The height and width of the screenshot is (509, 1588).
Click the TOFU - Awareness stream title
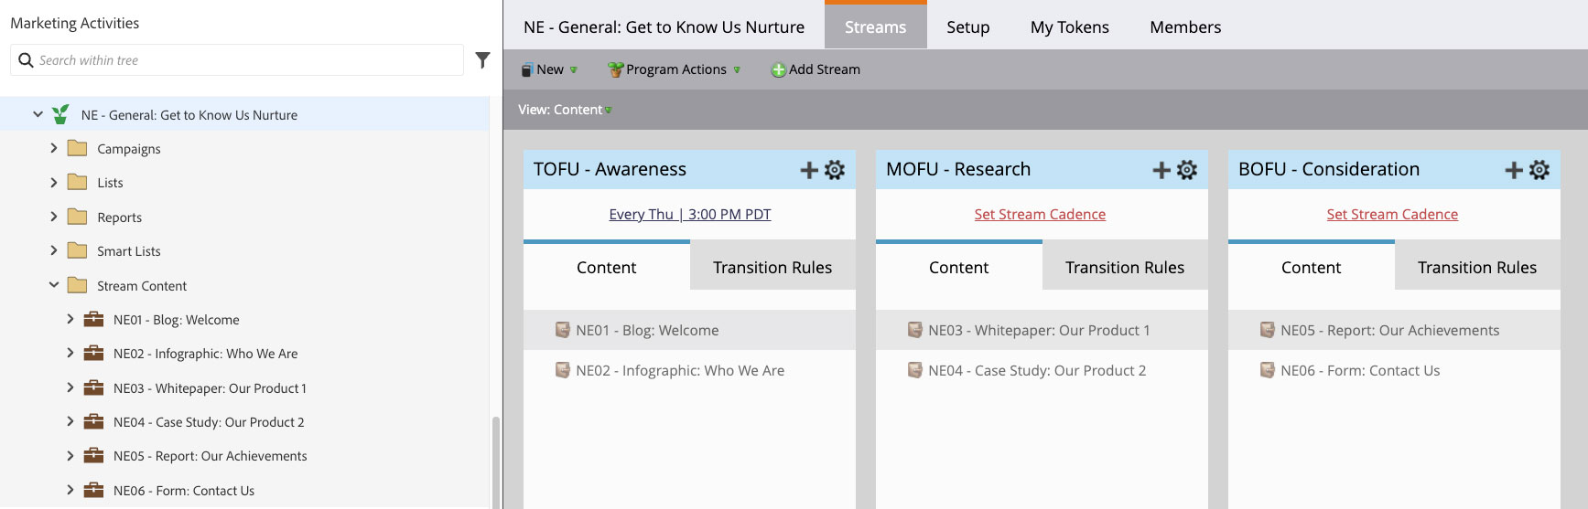click(x=610, y=169)
